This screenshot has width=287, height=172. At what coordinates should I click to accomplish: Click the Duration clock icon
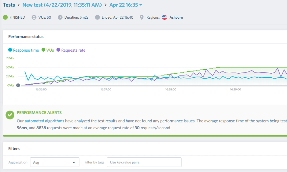60,17
